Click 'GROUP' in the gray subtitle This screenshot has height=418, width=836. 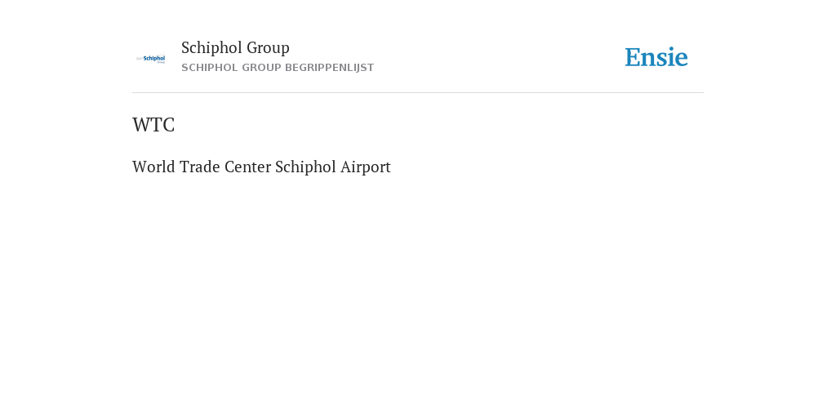(x=261, y=68)
